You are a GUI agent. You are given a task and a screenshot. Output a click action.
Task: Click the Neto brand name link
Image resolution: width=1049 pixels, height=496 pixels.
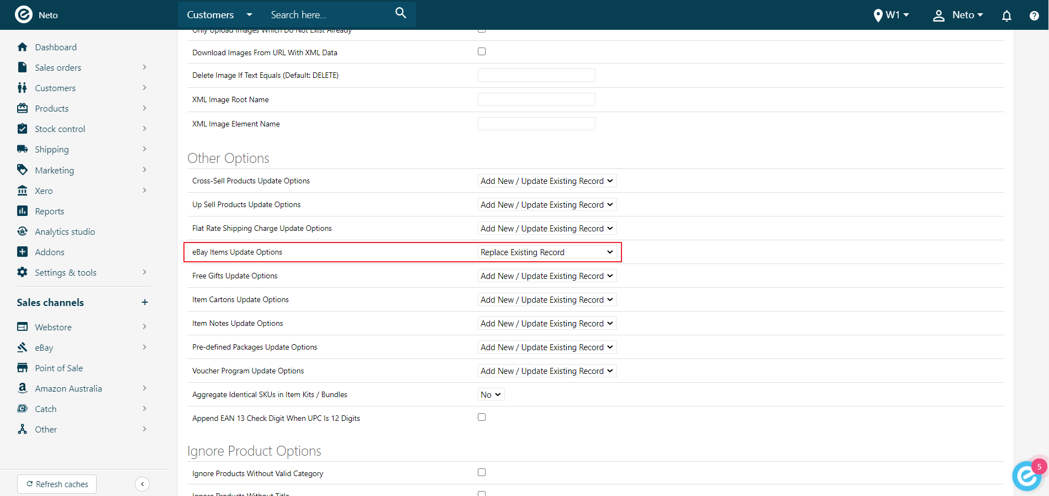point(48,15)
